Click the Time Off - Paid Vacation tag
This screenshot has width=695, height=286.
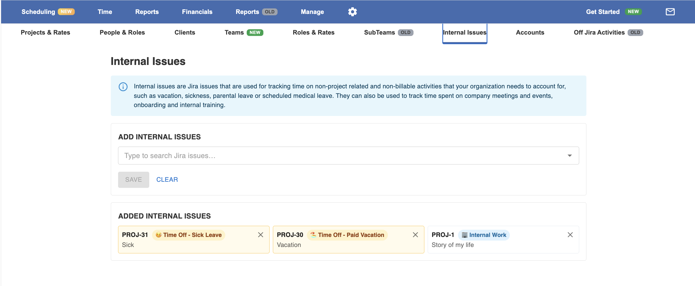(x=347, y=235)
